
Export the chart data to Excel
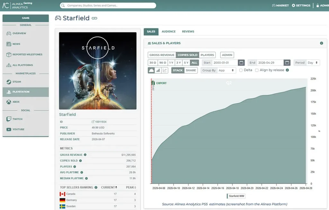pyautogui.click(x=159, y=83)
